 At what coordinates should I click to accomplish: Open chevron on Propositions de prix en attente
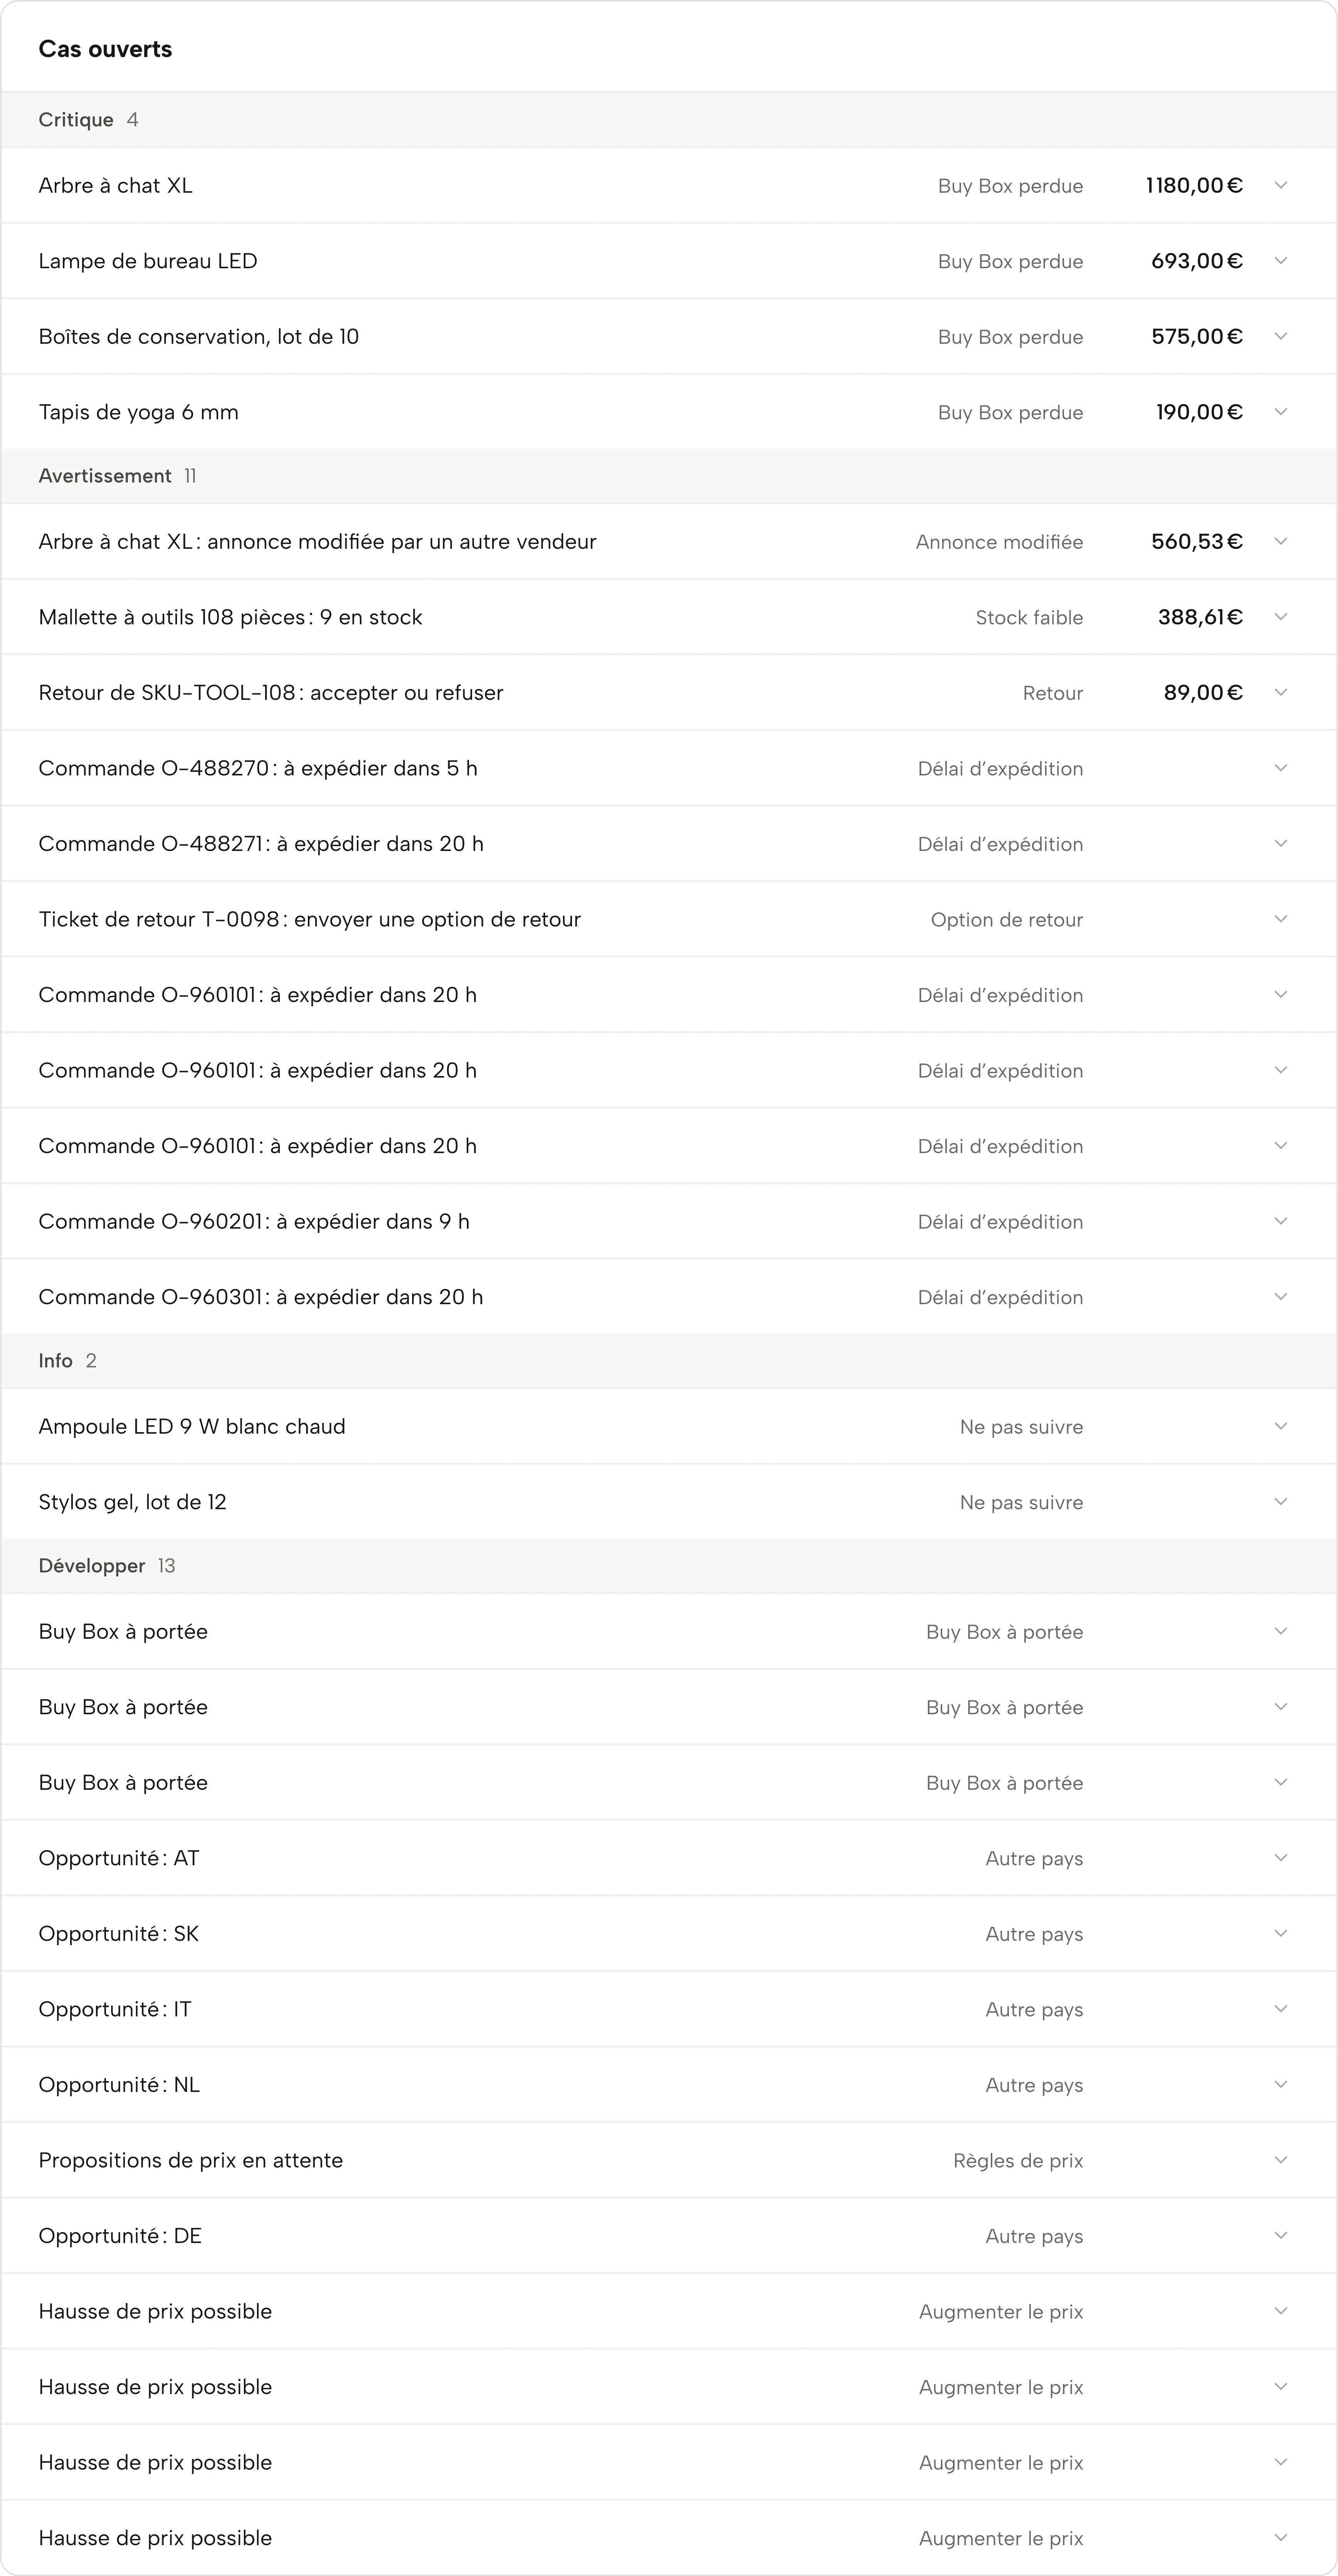(1280, 2160)
